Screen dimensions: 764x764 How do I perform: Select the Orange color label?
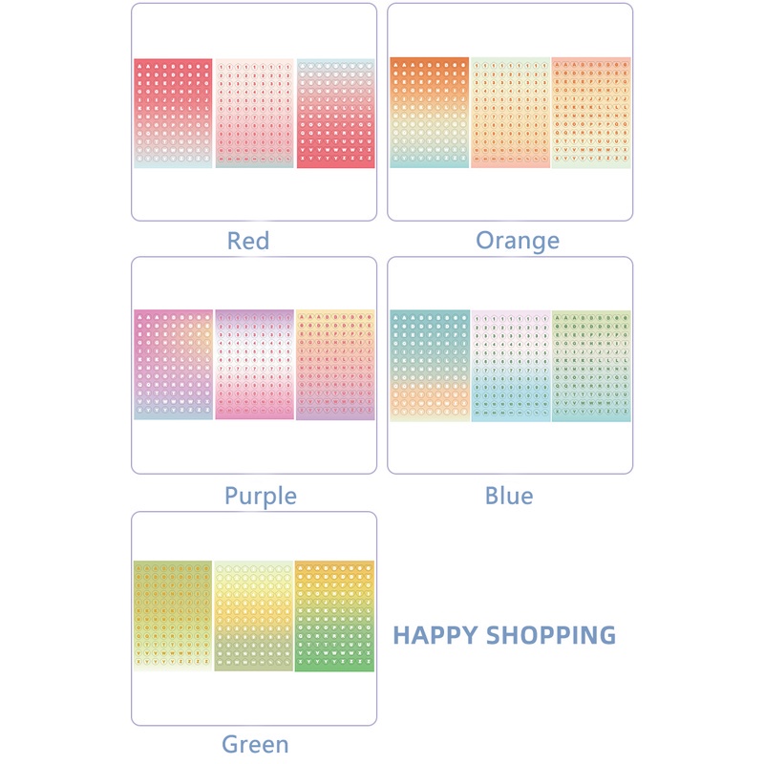tap(518, 241)
